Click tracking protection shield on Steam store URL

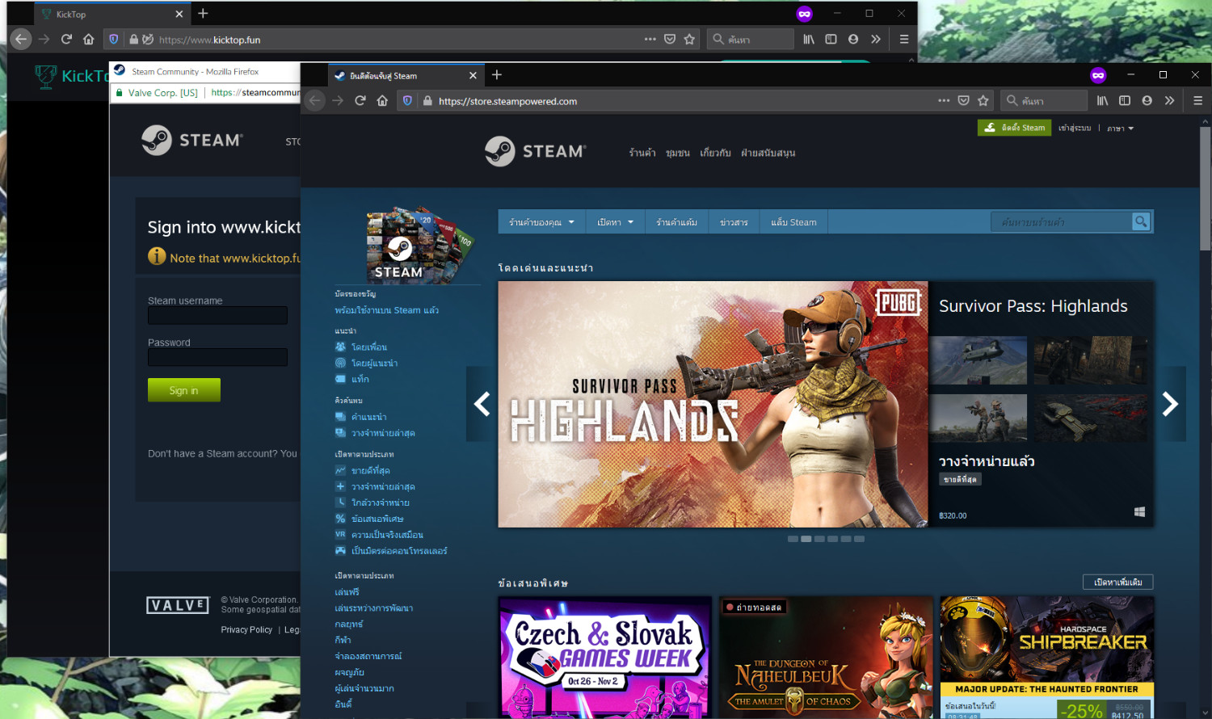(x=407, y=101)
